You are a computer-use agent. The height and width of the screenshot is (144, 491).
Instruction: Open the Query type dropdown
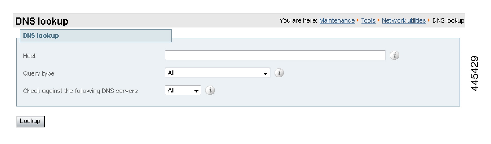click(217, 73)
